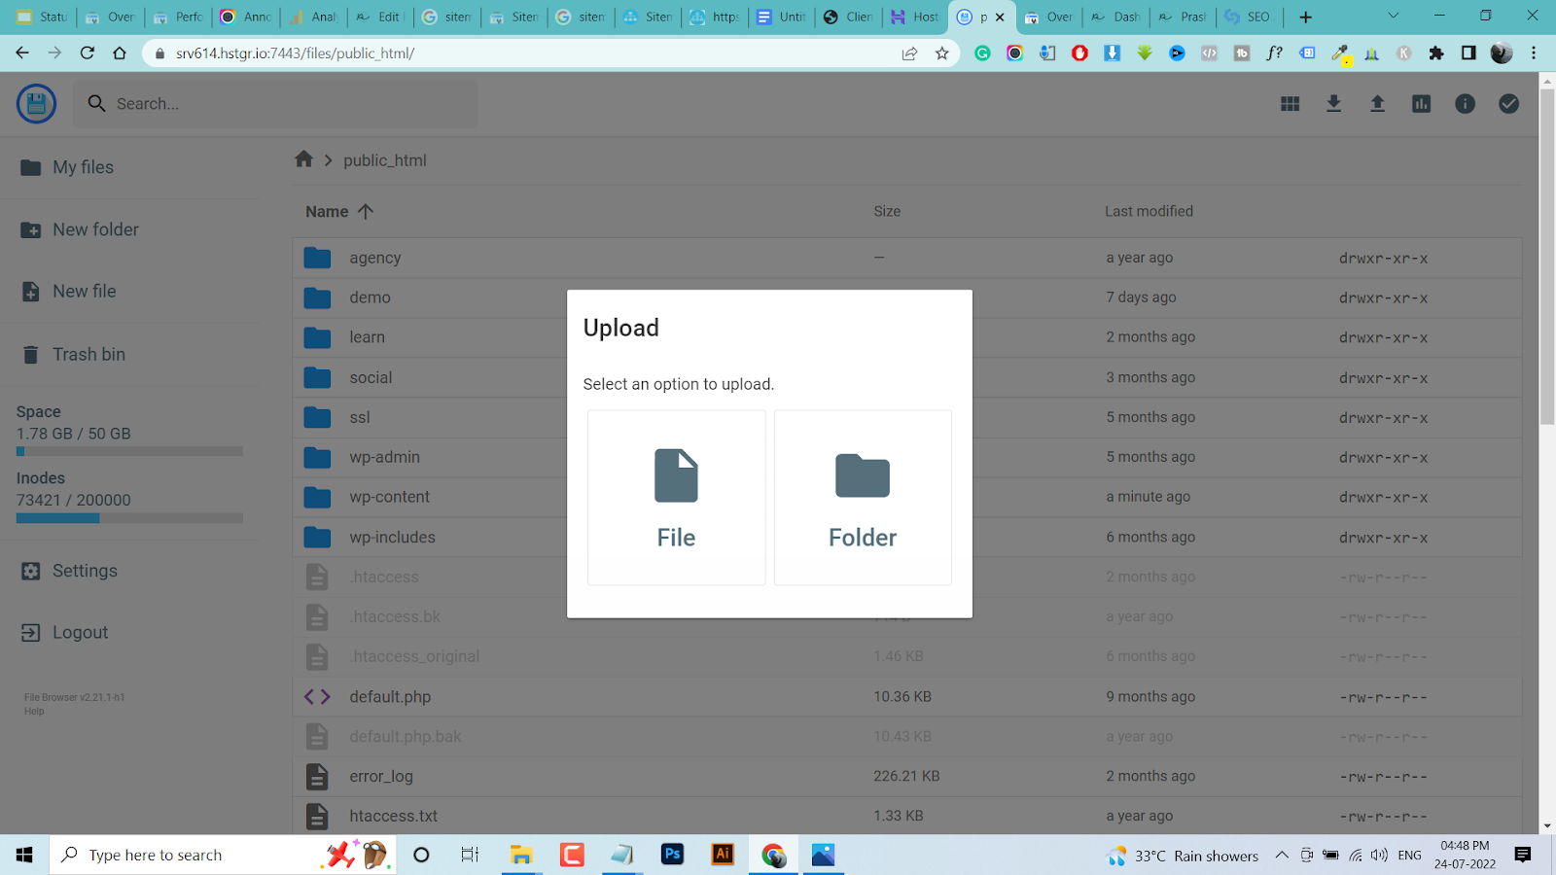1556x875 pixels.
Task: Open Photoshop from the taskbar
Action: 672,855
